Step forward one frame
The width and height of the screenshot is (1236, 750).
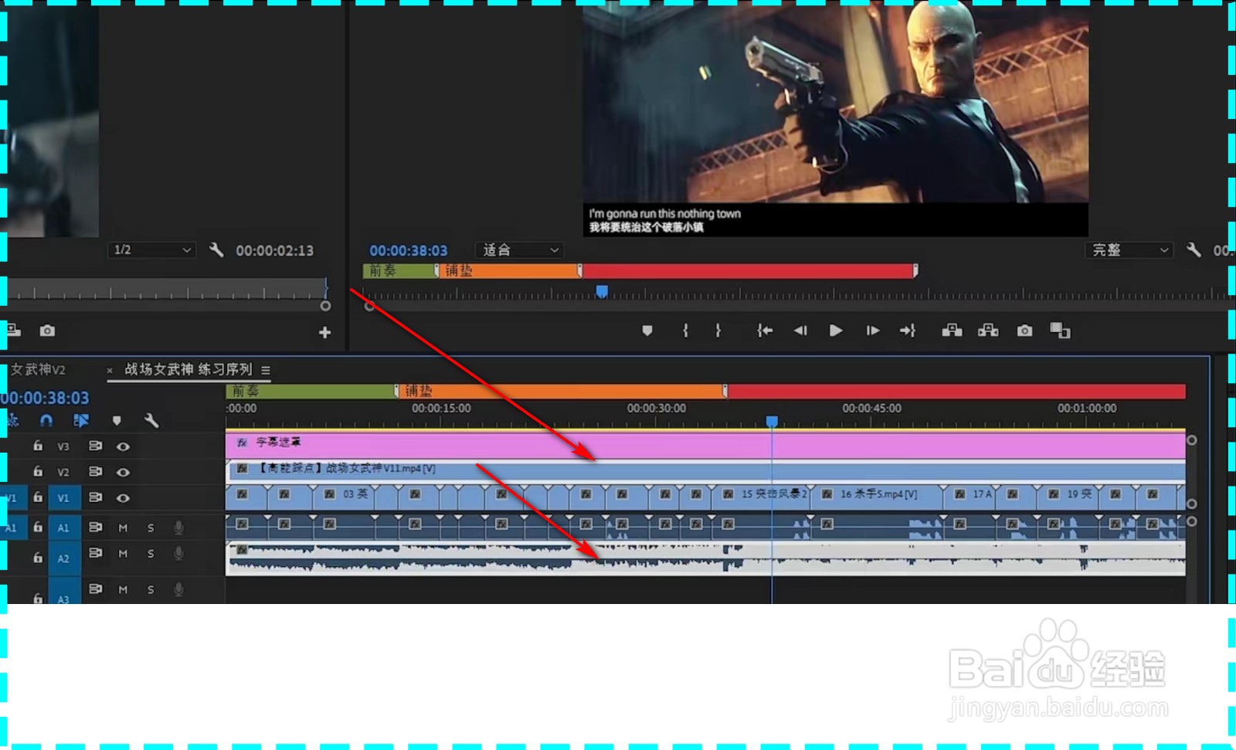click(873, 331)
